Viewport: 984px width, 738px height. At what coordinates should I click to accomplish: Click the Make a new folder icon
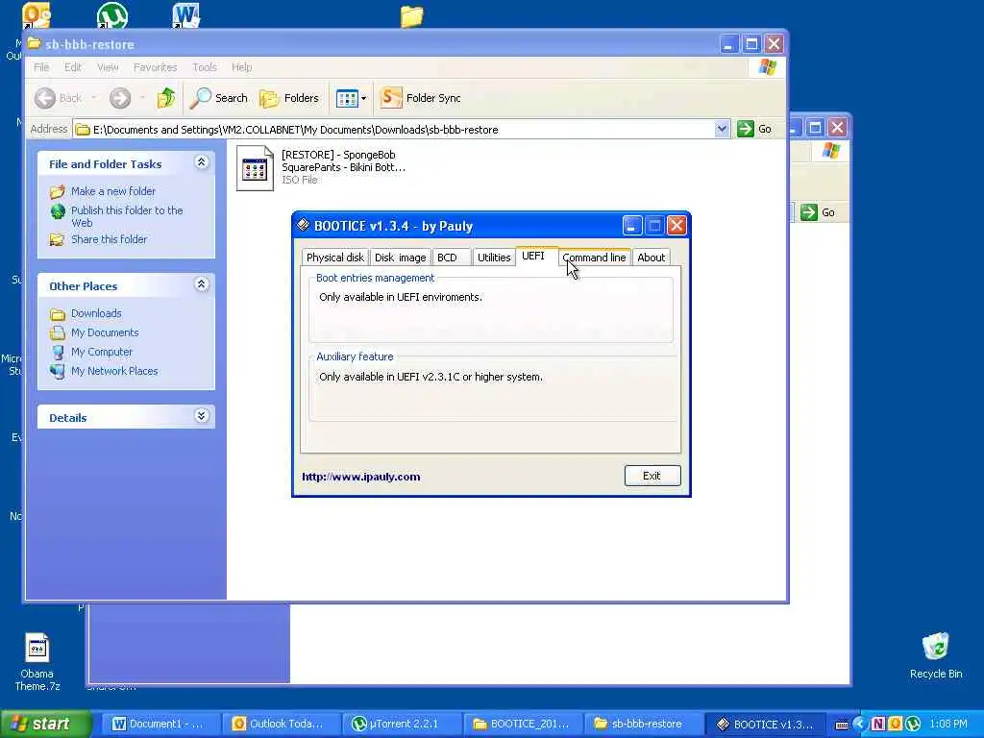(57, 191)
